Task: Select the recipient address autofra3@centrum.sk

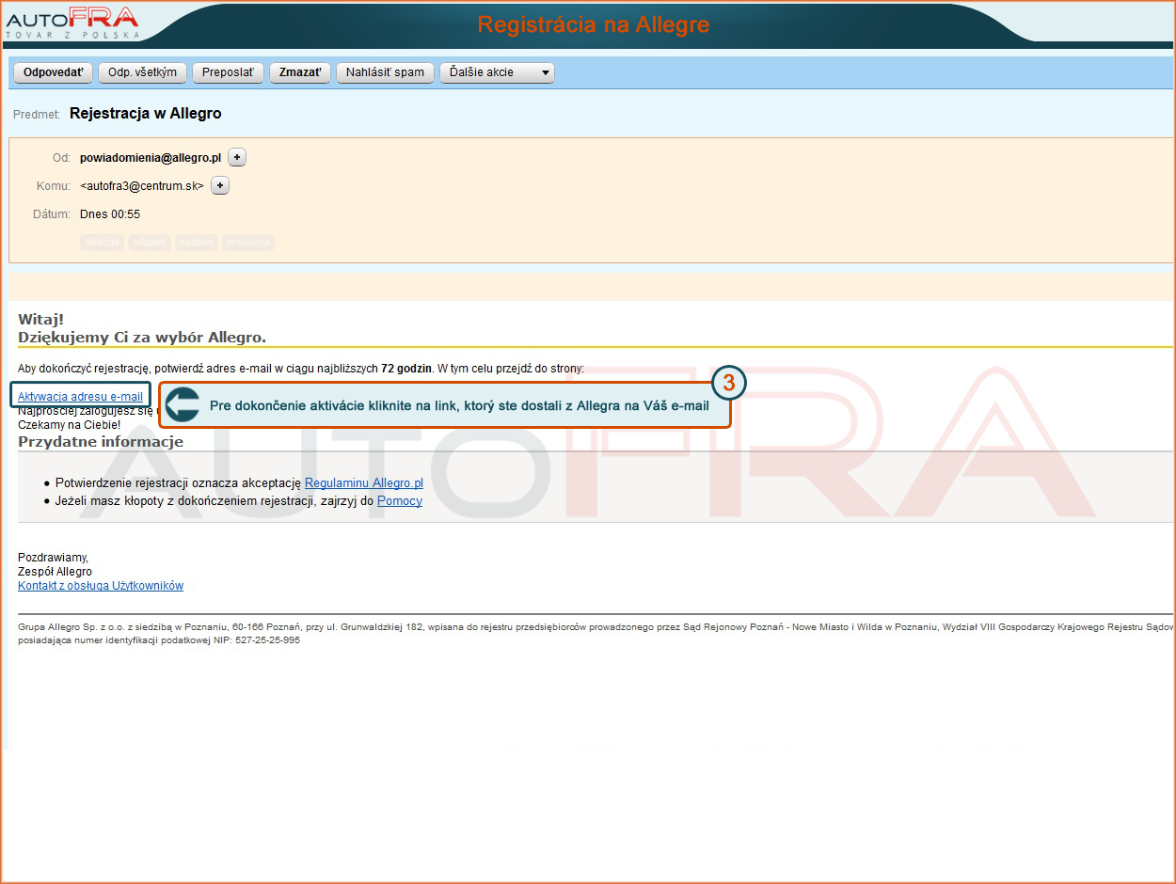Action: click(x=142, y=186)
